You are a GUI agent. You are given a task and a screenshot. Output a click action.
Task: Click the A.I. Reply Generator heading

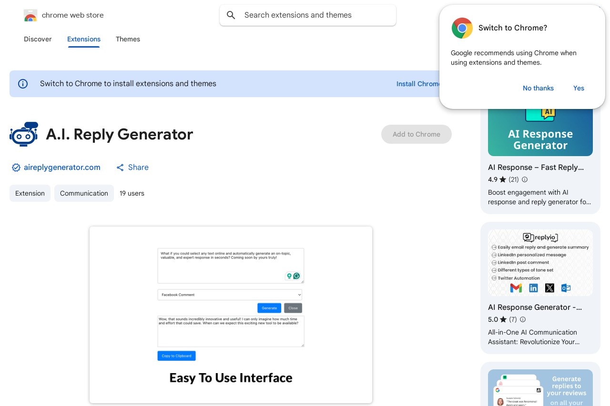119,134
